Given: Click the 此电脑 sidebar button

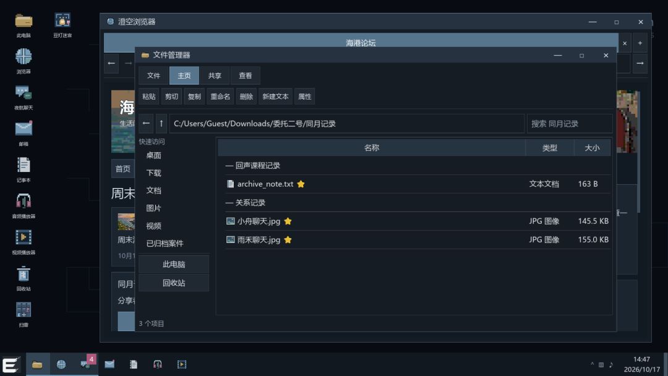Looking at the screenshot, I should click(174, 265).
